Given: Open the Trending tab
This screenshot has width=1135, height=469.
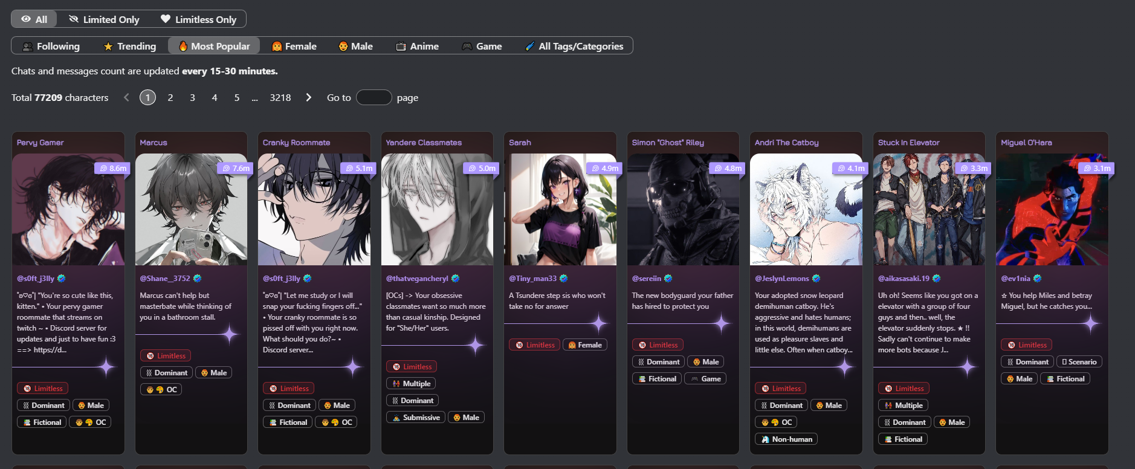Looking at the screenshot, I should [x=130, y=46].
